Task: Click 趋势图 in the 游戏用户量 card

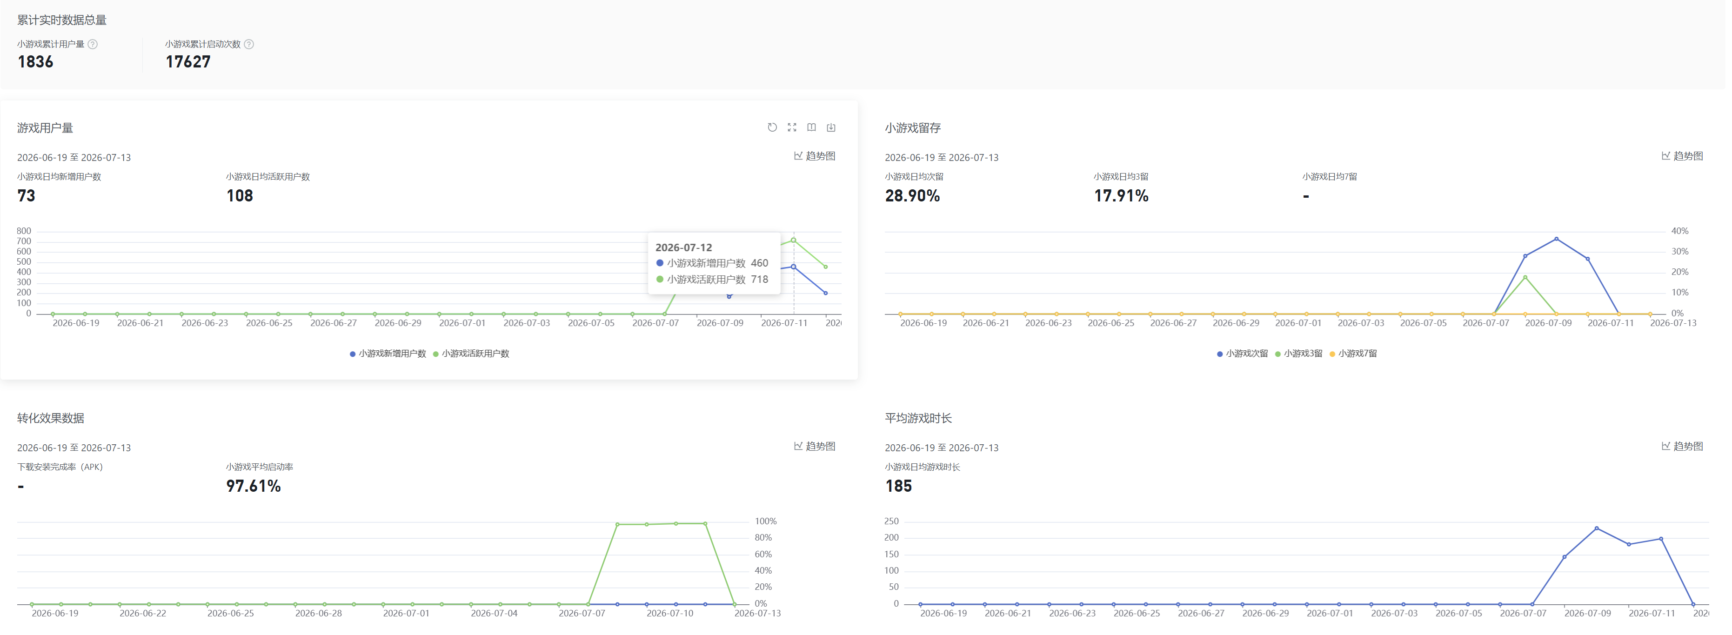Action: coord(814,156)
